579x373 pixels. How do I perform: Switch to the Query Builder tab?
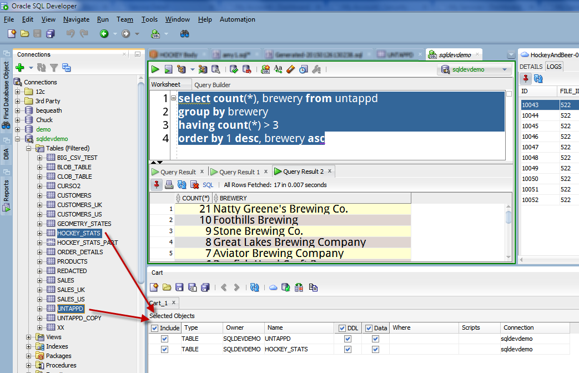tap(212, 85)
